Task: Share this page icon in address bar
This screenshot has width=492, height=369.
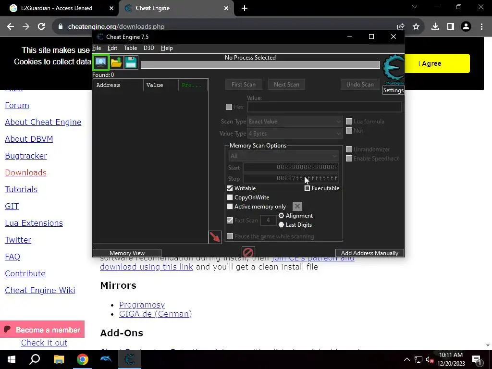Action: [x=401, y=27]
